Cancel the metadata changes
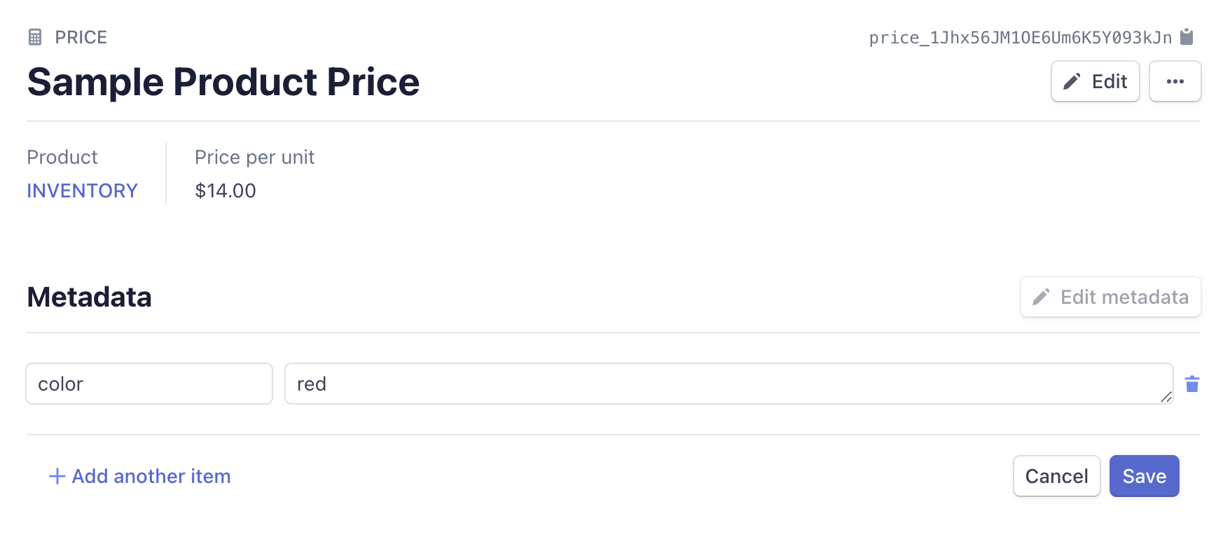This screenshot has height=539, width=1223. tap(1056, 476)
